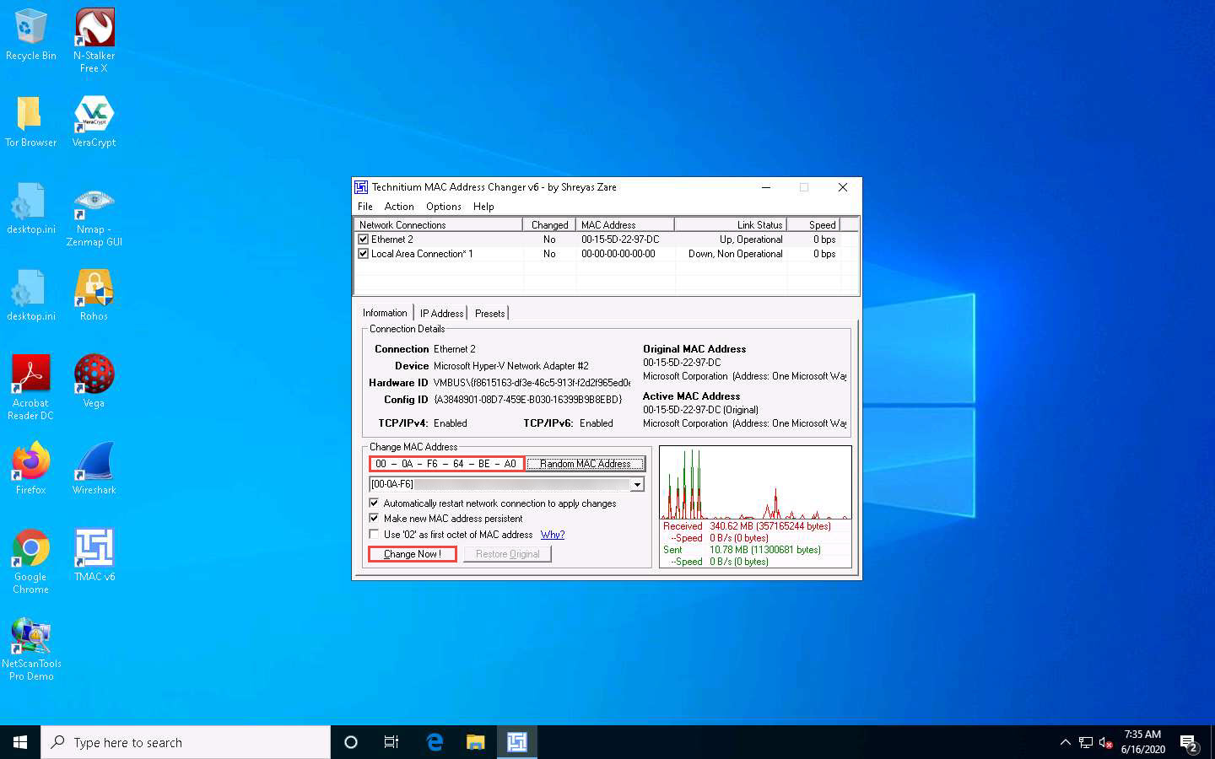
Task: Launch the Rohos desktop shortcut
Action: 94,295
